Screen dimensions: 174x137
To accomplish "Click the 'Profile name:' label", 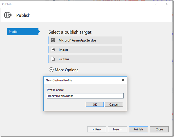I will point(55,90).
